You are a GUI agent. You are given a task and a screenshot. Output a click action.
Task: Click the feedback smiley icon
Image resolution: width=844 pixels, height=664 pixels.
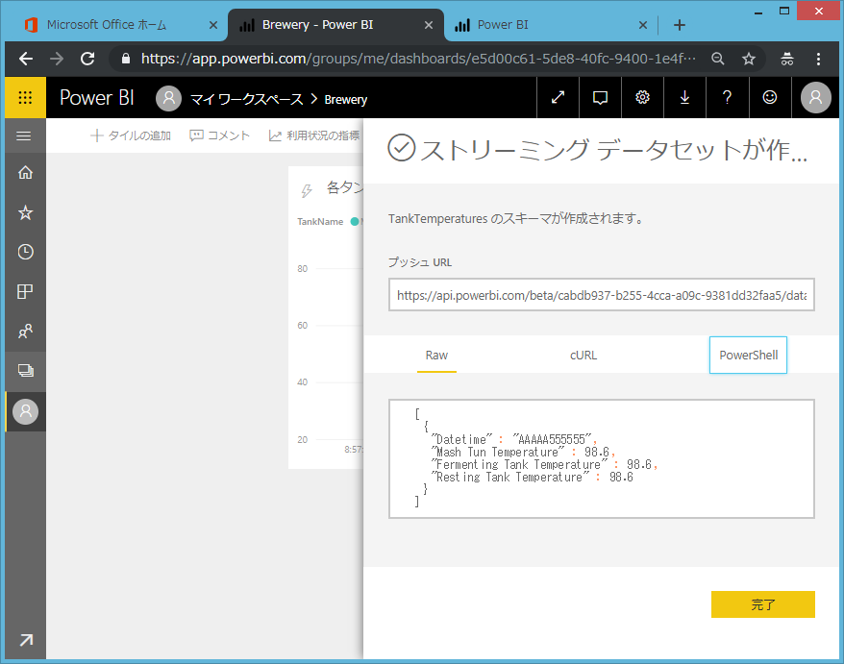tap(769, 98)
